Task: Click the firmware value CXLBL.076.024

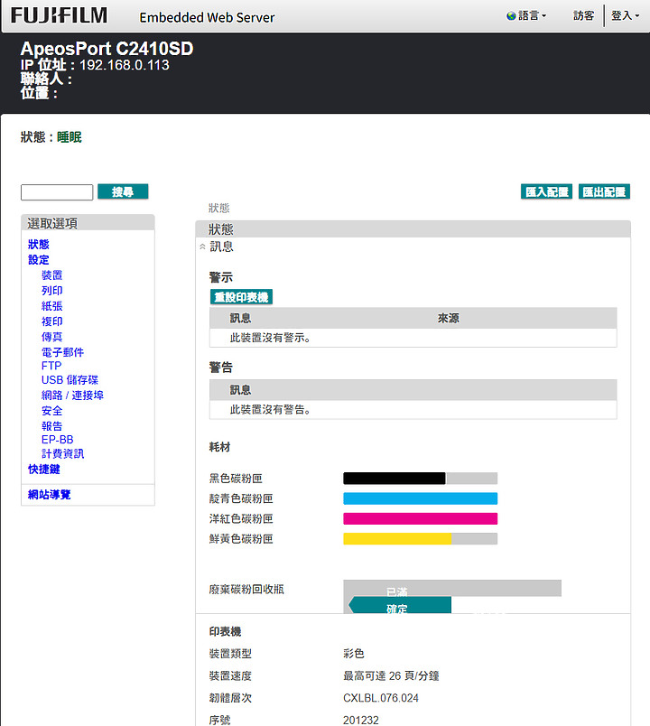Action: [x=381, y=698]
